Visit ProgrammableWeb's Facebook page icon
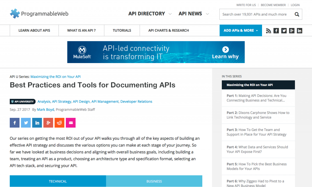 (276, 30)
